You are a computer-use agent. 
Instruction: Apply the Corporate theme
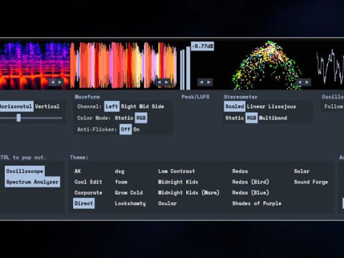pyautogui.click(x=88, y=193)
